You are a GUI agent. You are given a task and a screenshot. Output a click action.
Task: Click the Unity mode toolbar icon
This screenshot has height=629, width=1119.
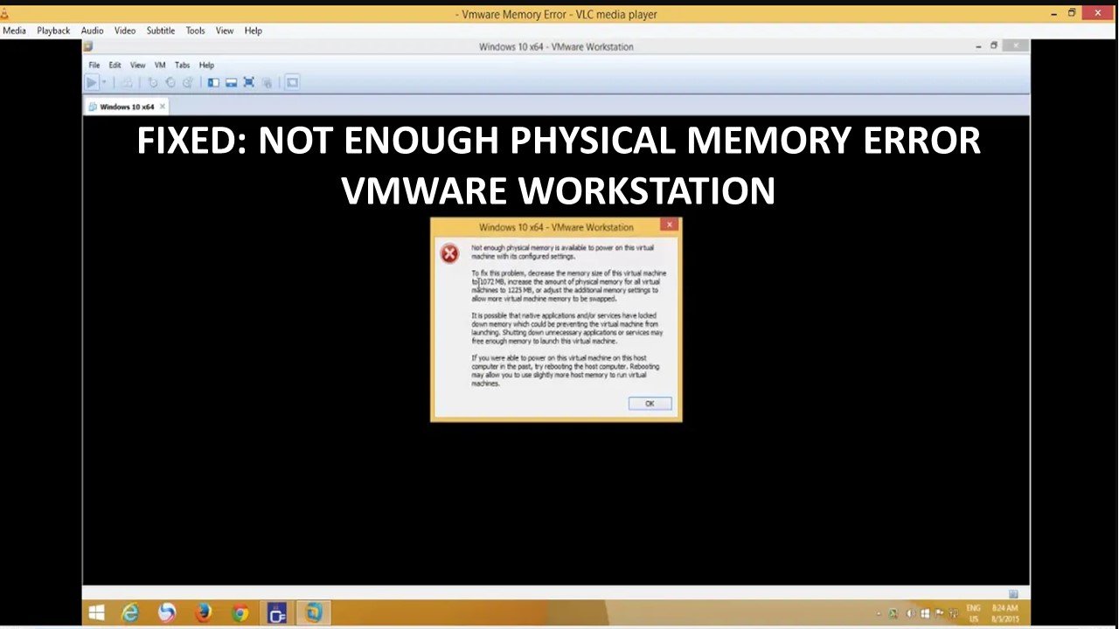(x=266, y=82)
